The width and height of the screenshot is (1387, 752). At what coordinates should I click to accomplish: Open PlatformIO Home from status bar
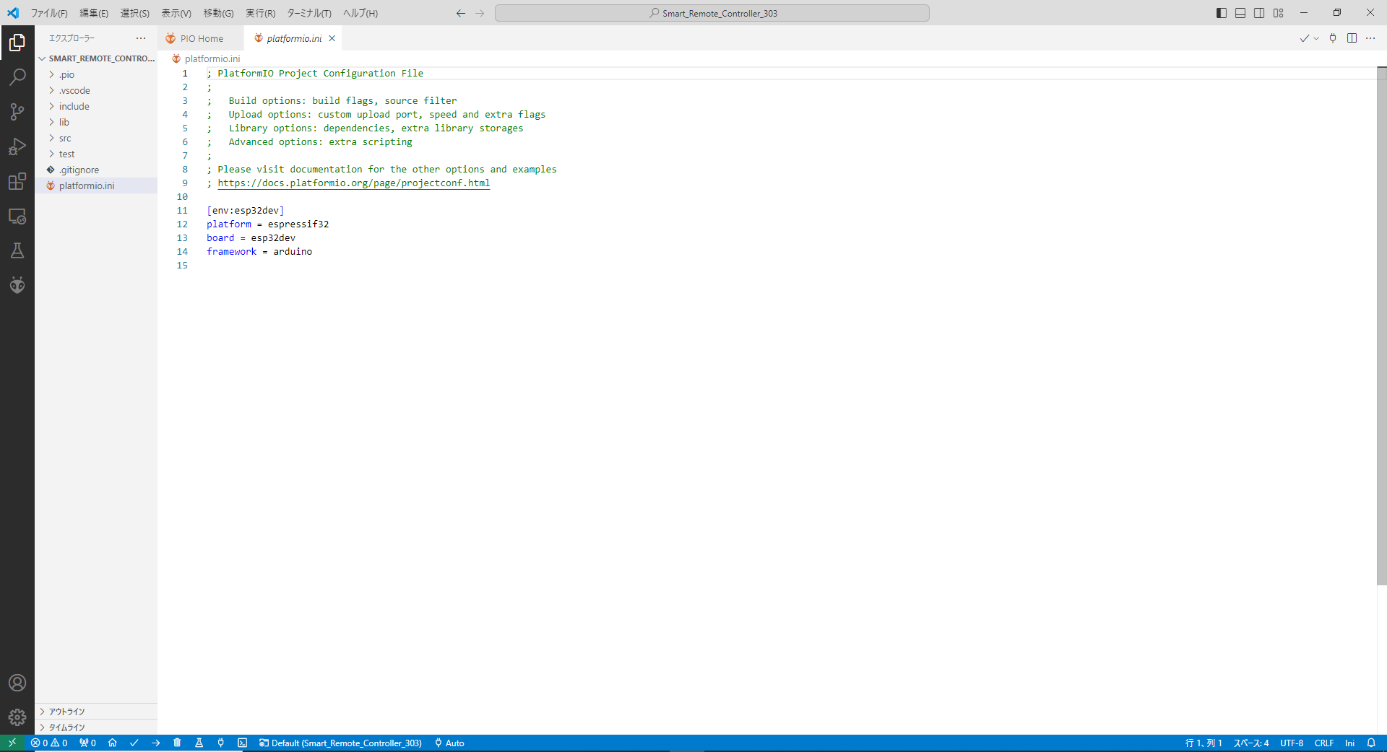pos(112,743)
